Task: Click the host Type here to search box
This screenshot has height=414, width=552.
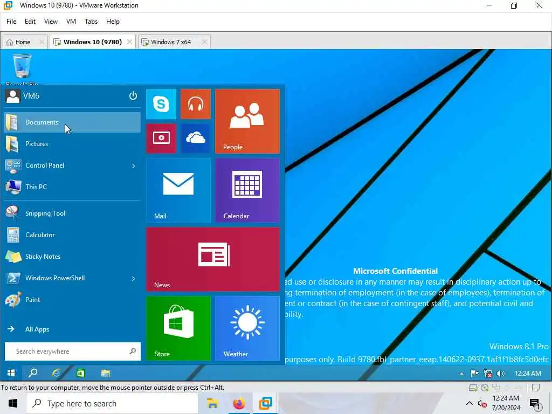Action: (112, 403)
